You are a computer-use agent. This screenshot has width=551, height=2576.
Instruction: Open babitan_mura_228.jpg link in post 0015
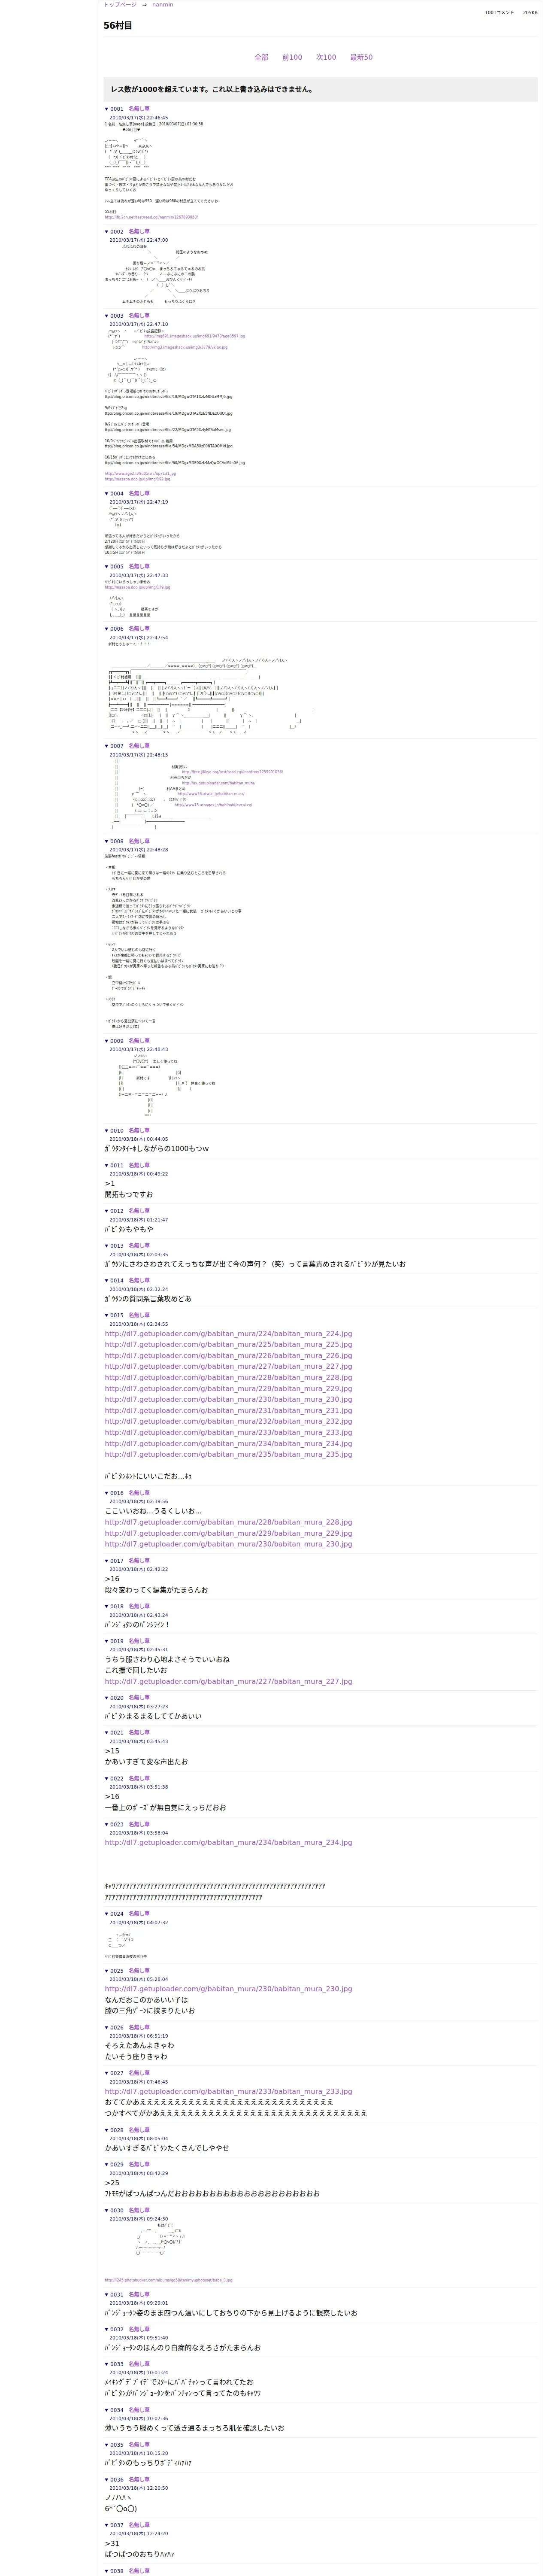click(228, 1378)
